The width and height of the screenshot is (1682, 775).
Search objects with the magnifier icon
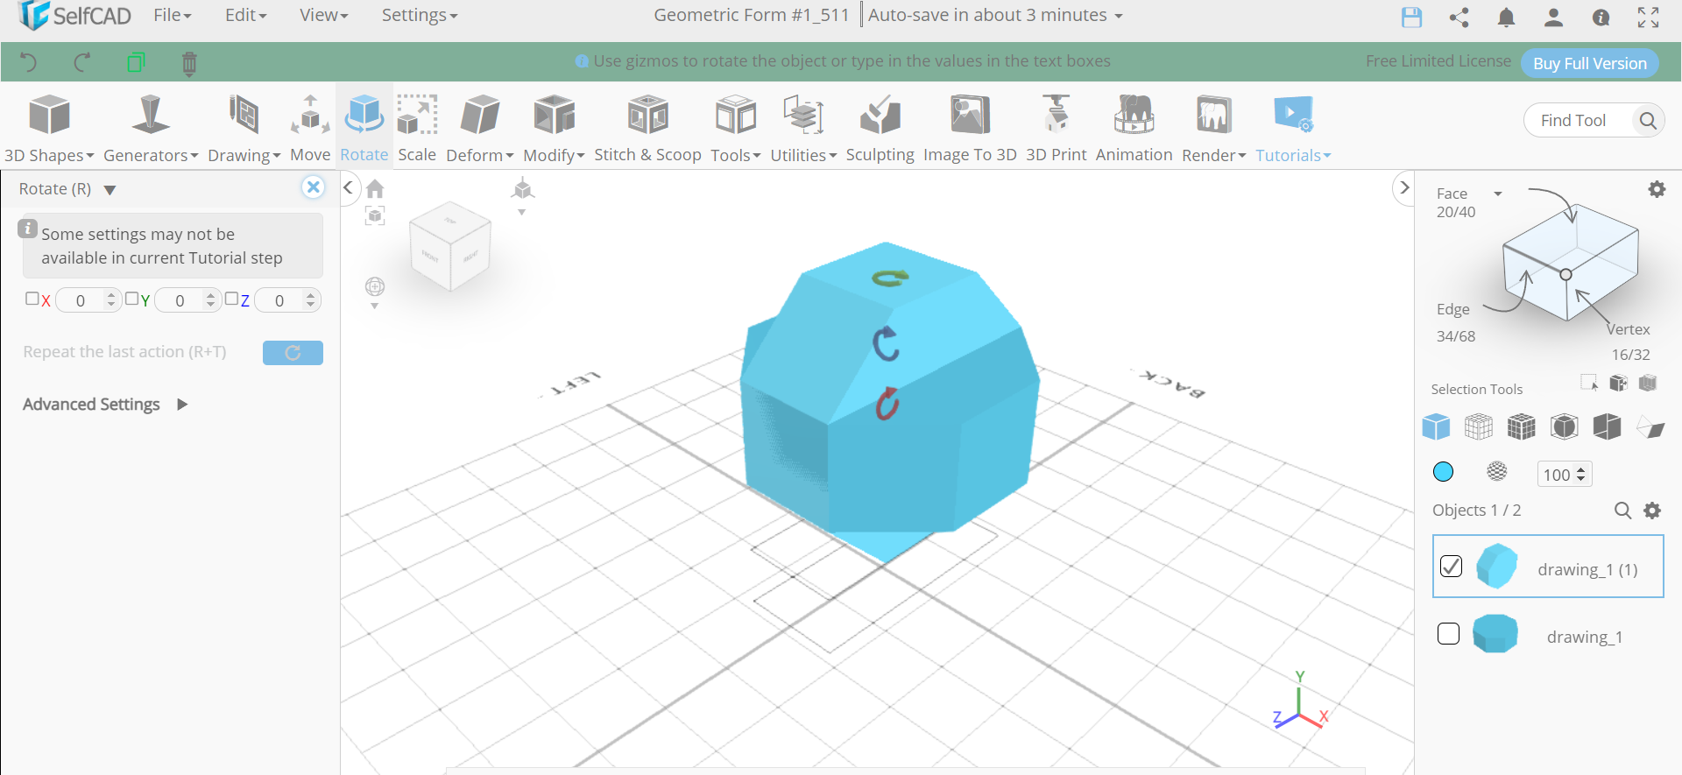coord(1622,511)
